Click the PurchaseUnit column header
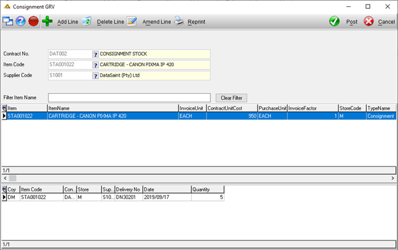 (x=272, y=108)
